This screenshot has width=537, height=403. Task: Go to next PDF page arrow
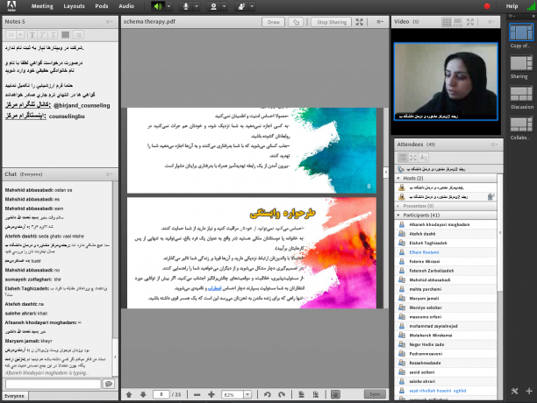143,394
